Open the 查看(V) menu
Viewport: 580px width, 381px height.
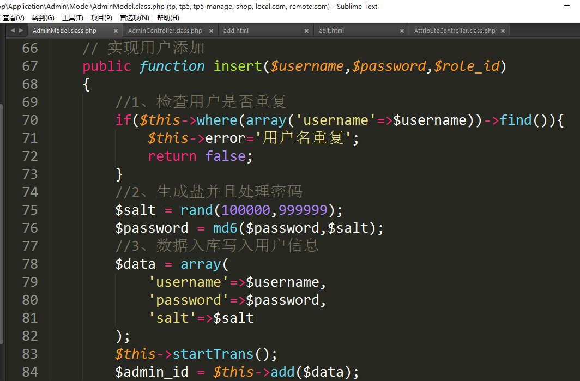[x=14, y=18]
